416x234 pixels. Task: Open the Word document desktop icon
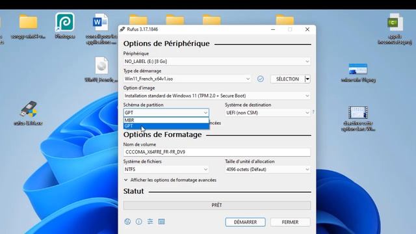(x=101, y=29)
